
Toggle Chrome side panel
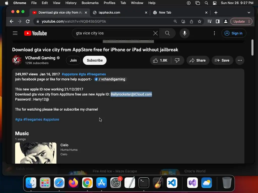point(217,21)
